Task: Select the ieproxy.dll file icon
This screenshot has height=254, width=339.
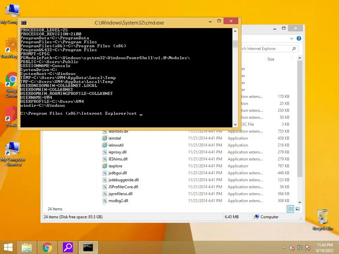Action: [105, 152]
